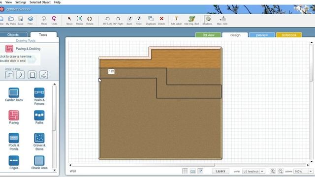Open the Shade Area category

(39, 161)
